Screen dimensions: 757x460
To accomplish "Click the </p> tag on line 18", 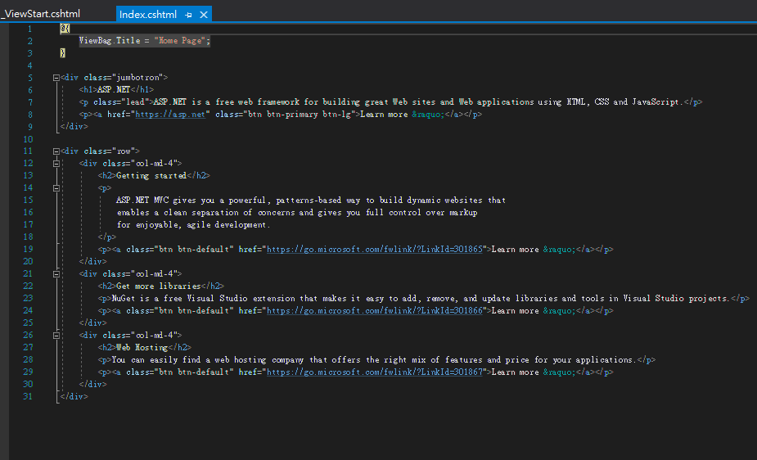I will pos(107,237).
